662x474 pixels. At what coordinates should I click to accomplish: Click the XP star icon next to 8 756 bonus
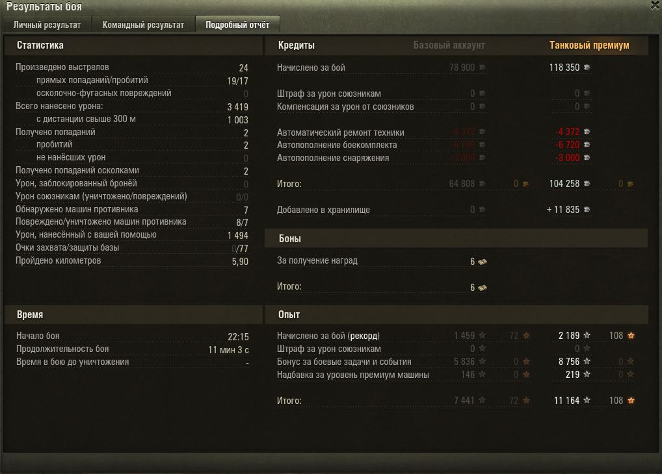tap(587, 362)
